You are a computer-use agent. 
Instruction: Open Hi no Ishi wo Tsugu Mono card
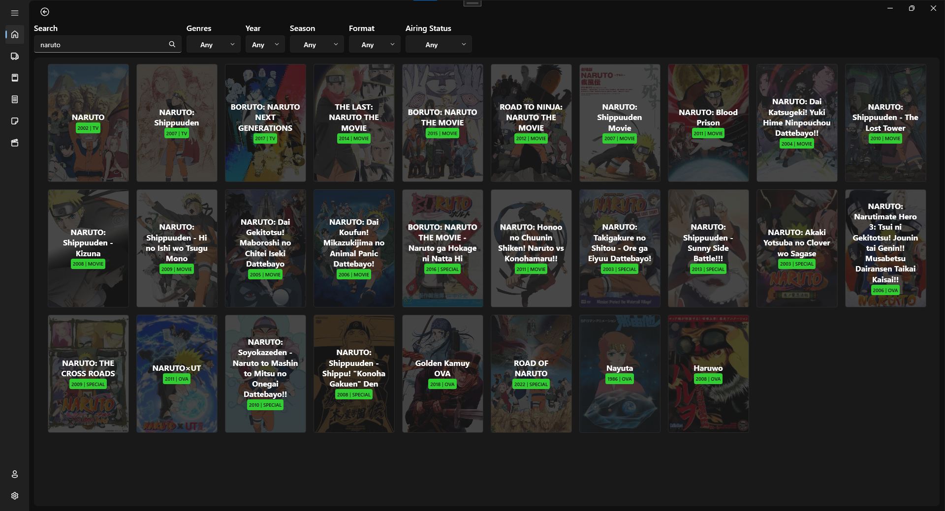tap(177, 248)
